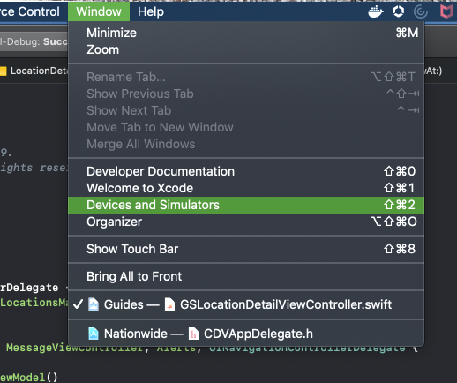Open the Docker whale menu bar icon
The width and height of the screenshot is (457, 383).
click(x=376, y=11)
